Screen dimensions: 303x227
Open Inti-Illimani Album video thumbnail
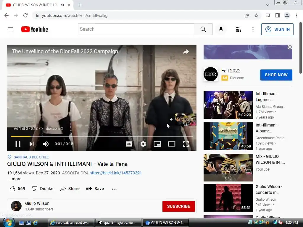coord(228,136)
